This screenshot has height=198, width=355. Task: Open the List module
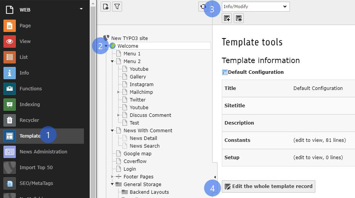point(23,57)
